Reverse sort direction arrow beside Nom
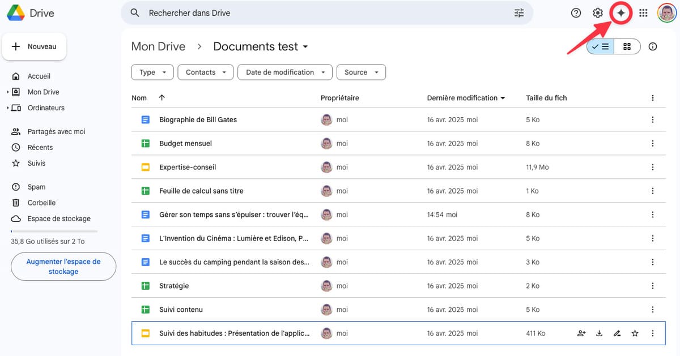Viewport: 680px width, 356px height. pyautogui.click(x=161, y=98)
